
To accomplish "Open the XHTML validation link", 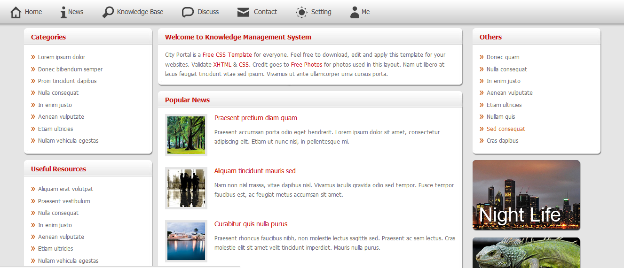I will 222,65.
